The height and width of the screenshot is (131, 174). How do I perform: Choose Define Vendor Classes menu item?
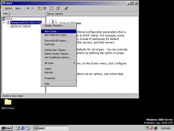pyautogui.click(x=59, y=54)
